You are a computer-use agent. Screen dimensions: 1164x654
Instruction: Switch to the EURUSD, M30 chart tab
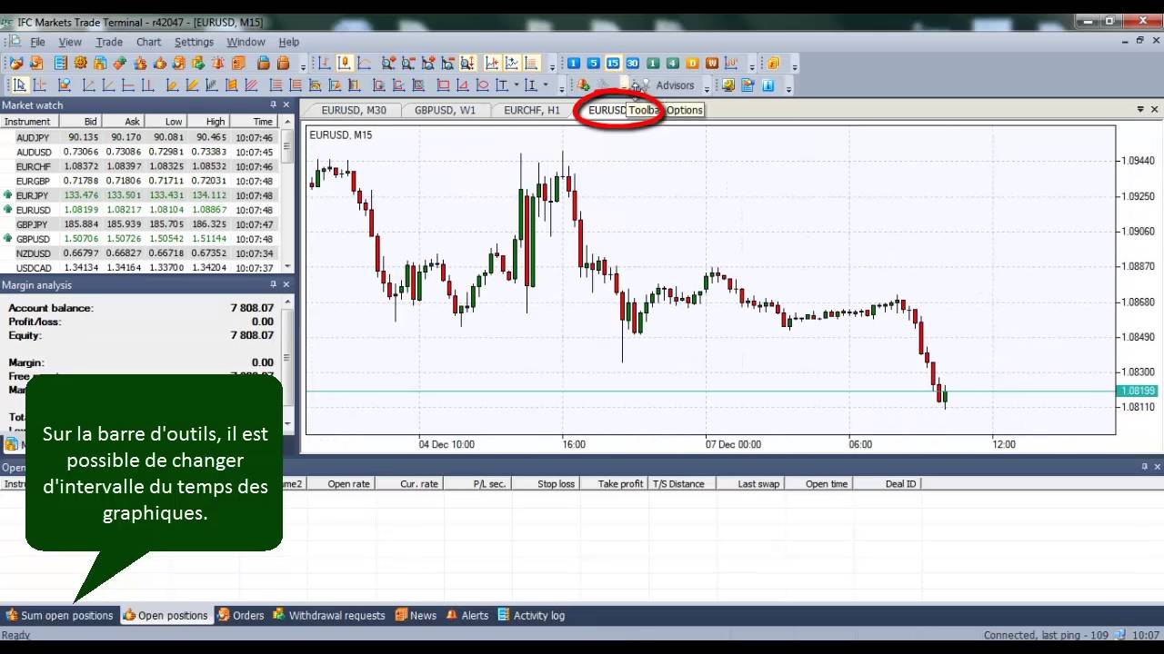354,110
